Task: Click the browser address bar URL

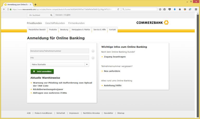Action: coord(63,9)
